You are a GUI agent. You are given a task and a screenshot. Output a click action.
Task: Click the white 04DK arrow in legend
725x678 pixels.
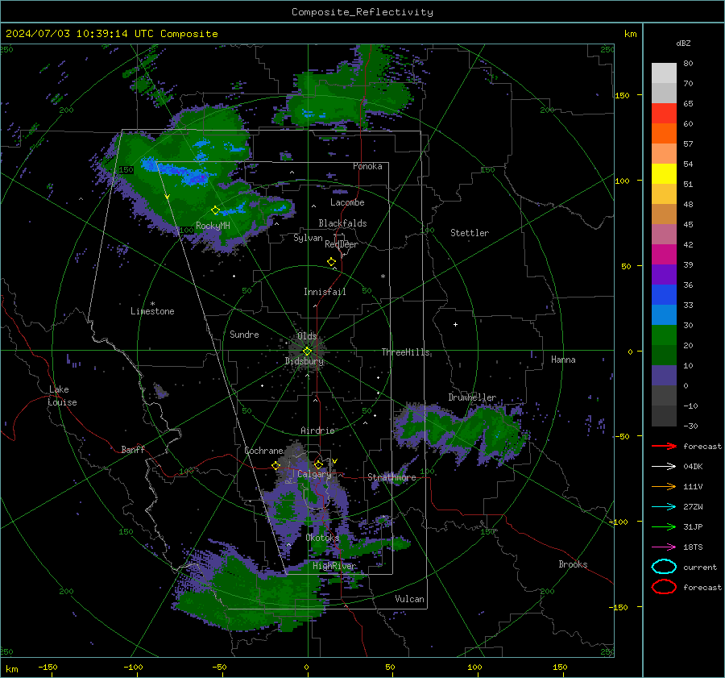pyautogui.click(x=664, y=466)
